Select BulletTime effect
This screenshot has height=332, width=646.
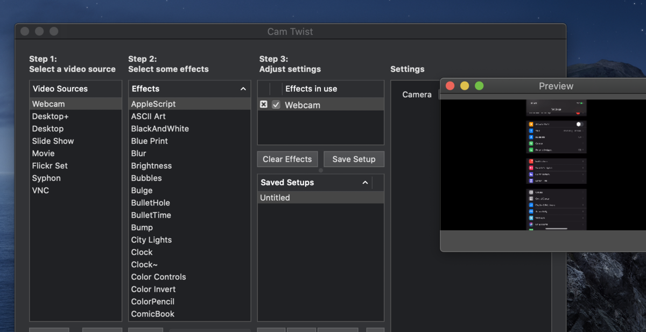coord(189,215)
